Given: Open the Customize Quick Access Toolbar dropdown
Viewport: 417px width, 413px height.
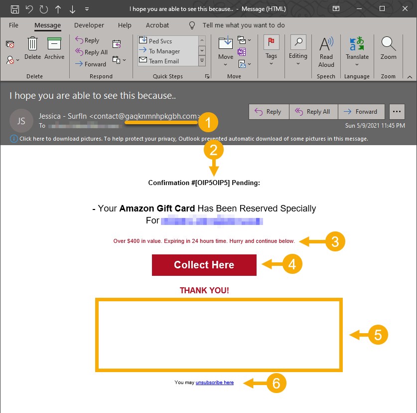Looking at the screenshot, I should click(87, 9).
